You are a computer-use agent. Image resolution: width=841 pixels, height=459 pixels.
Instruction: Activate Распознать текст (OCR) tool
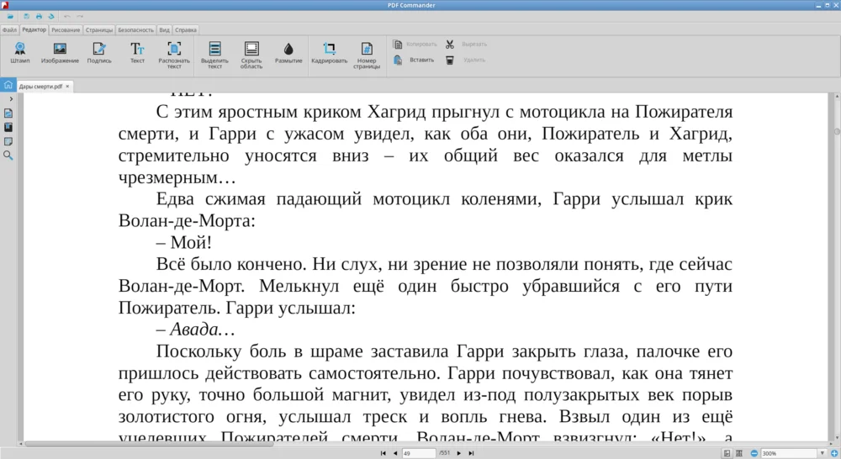pyautogui.click(x=174, y=53)
